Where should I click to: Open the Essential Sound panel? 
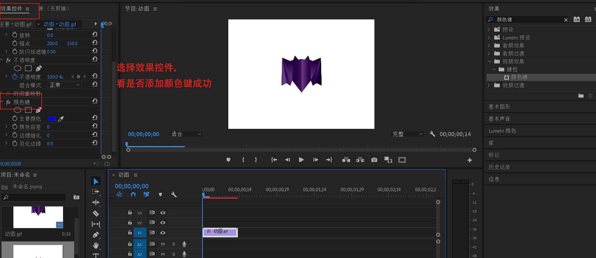click(499, 119)
